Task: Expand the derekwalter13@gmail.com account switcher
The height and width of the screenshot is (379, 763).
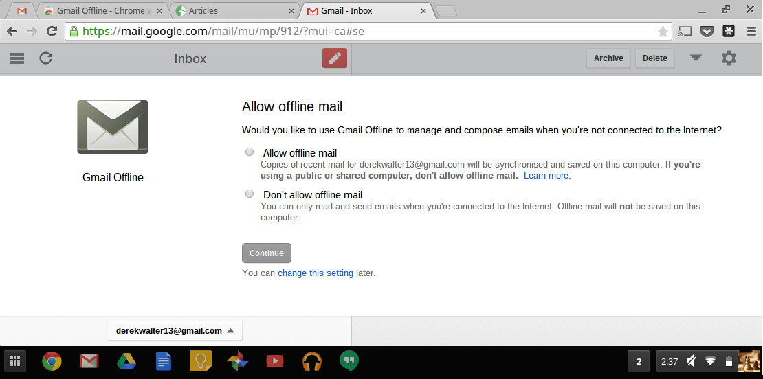Action: click(x=175, y=331)
